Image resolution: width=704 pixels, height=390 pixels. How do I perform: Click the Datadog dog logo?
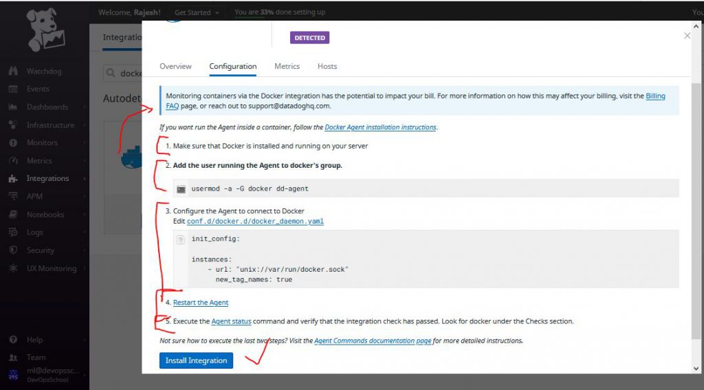point(45,31)
